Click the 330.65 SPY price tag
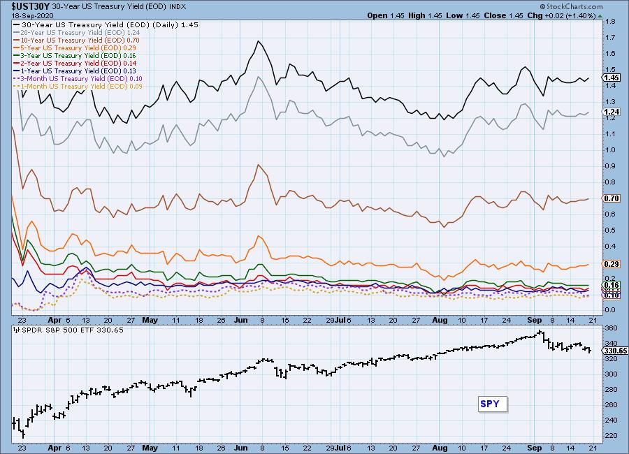 pyautogui.click(x=615, y=351)
